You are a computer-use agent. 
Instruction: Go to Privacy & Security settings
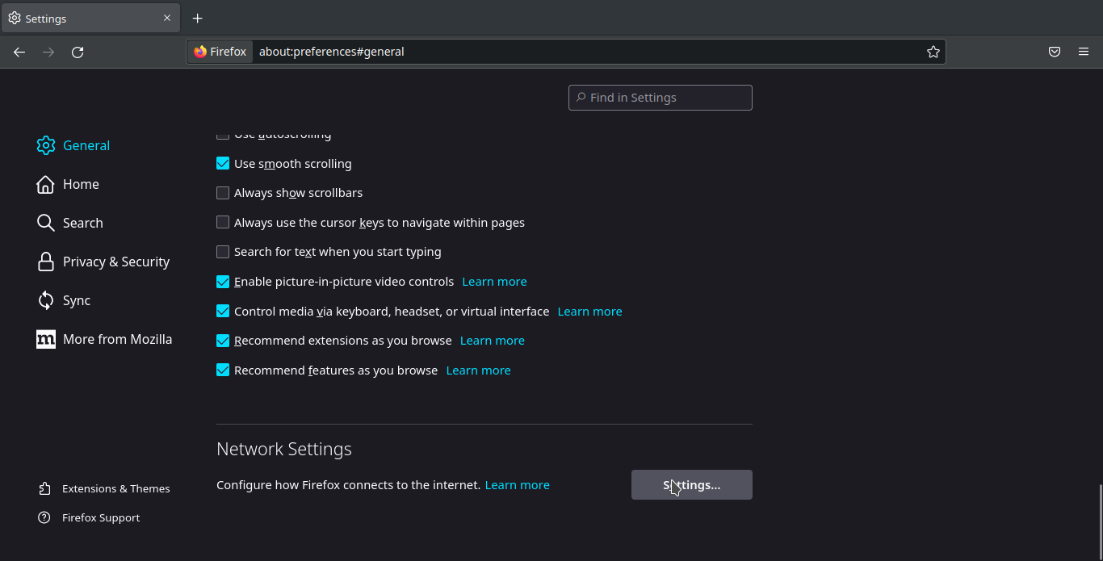pos(115,262)
